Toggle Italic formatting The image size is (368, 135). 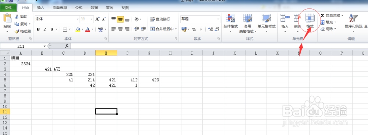[x=45, y=29]
